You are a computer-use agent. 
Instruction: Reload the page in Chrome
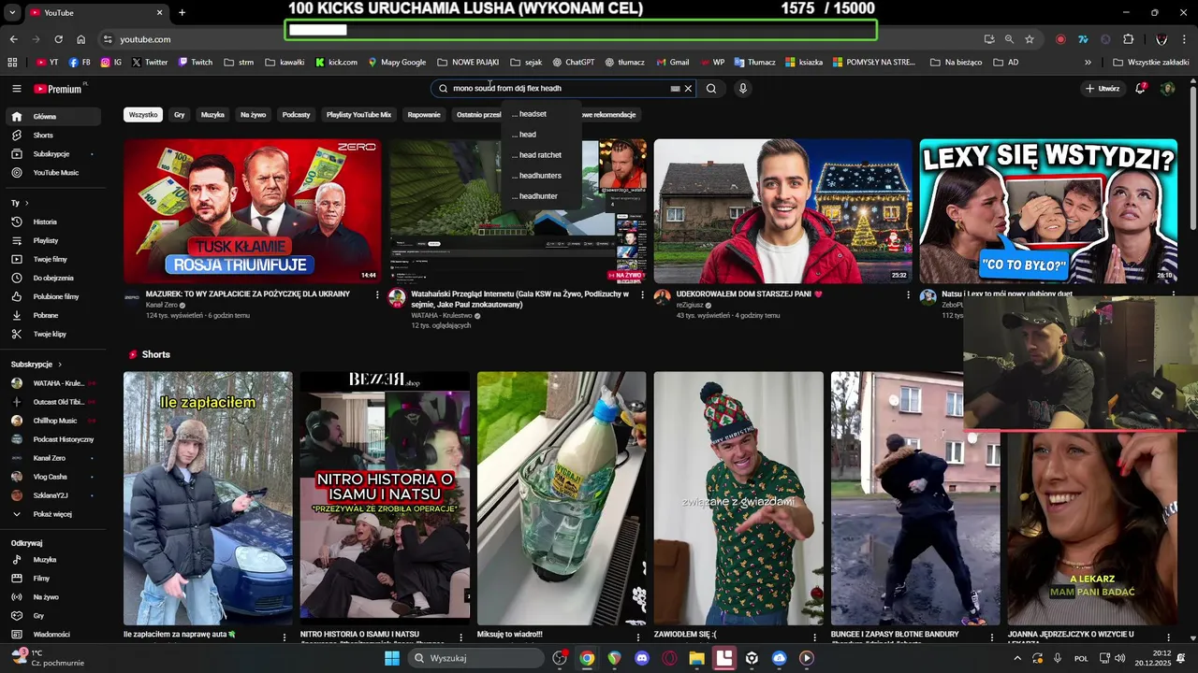[x=58, y=39]
